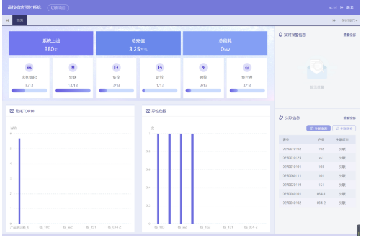Select the row 0270060111
Viewport: 366px width, 238px height.
point(317,176)
